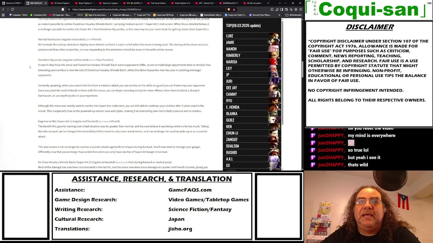Select ZANGIEF in the character list
The height and width of the screenshot is (243, 433).
[x=252, y=140]
